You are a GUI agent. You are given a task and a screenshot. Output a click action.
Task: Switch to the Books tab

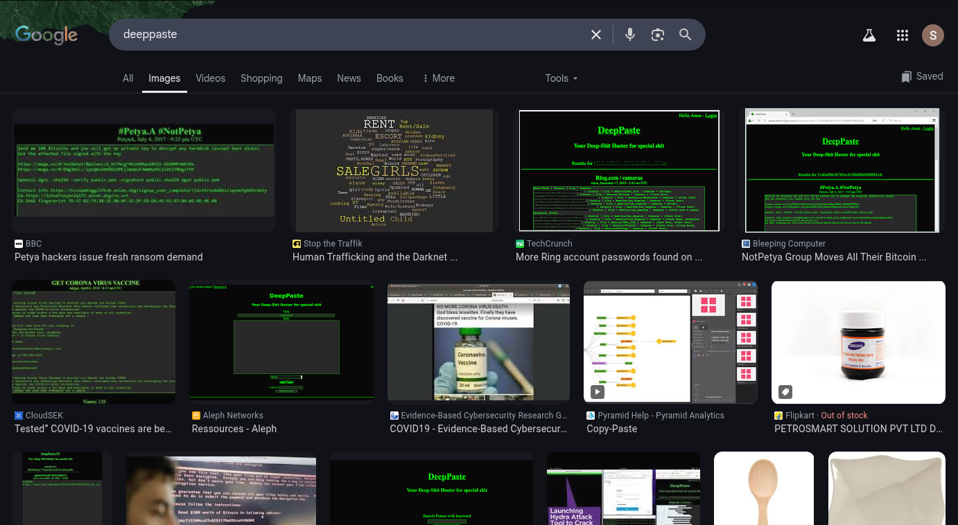[x=390, y=78]
